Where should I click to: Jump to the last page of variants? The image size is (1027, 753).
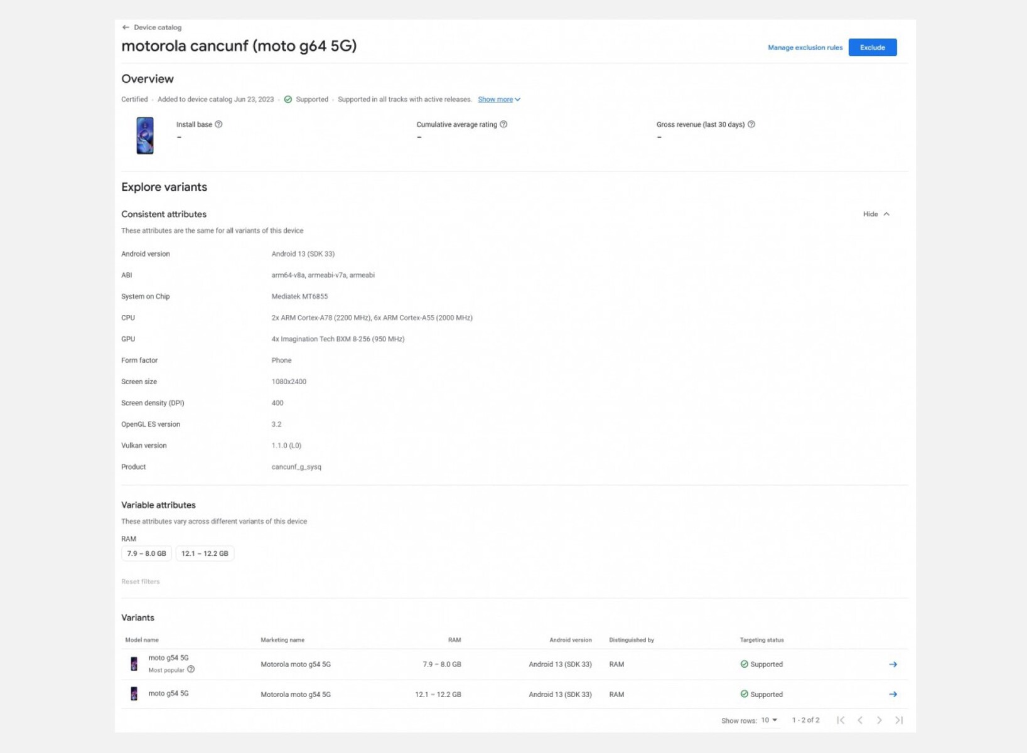pos(899,720)
